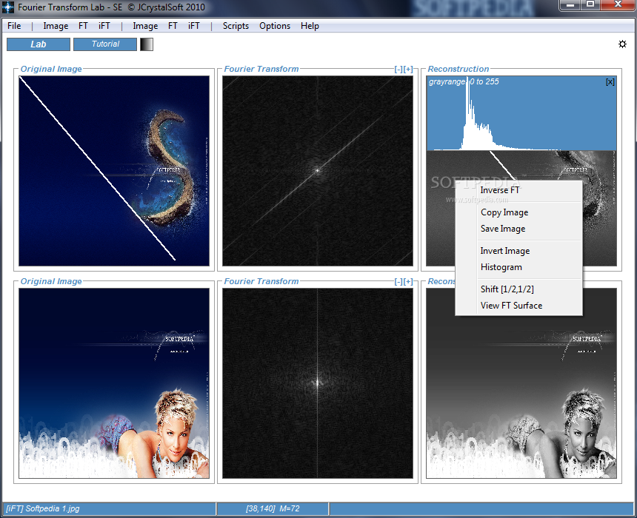
Task: Open the Scripts menu
Action: pyautogui.click(x=236, y=26)
